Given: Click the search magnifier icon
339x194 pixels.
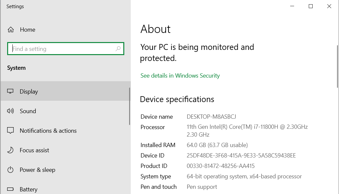Looking at the screenshot, I should coord(118,49).
